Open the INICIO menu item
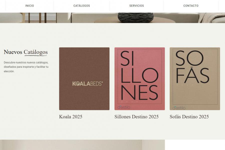The image size is (225, 150). 29,6
